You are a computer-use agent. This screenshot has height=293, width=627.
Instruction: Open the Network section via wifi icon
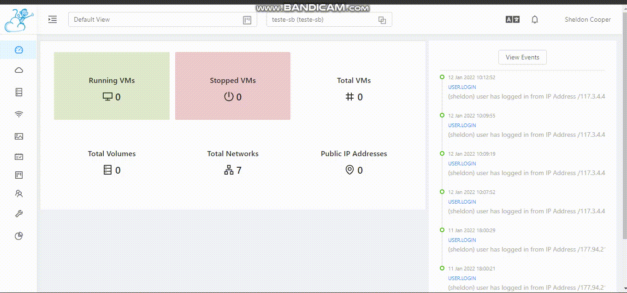click(x=18, y=114)
